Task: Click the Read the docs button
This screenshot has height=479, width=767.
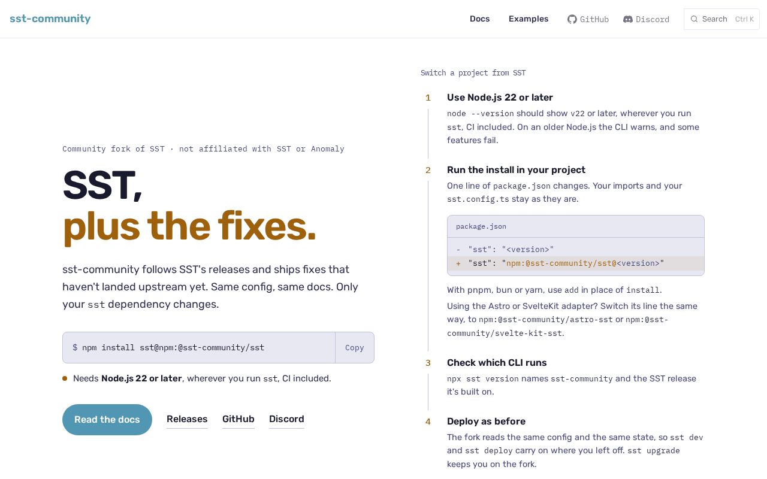Action: pyautogui.click(x=107, y=420)
